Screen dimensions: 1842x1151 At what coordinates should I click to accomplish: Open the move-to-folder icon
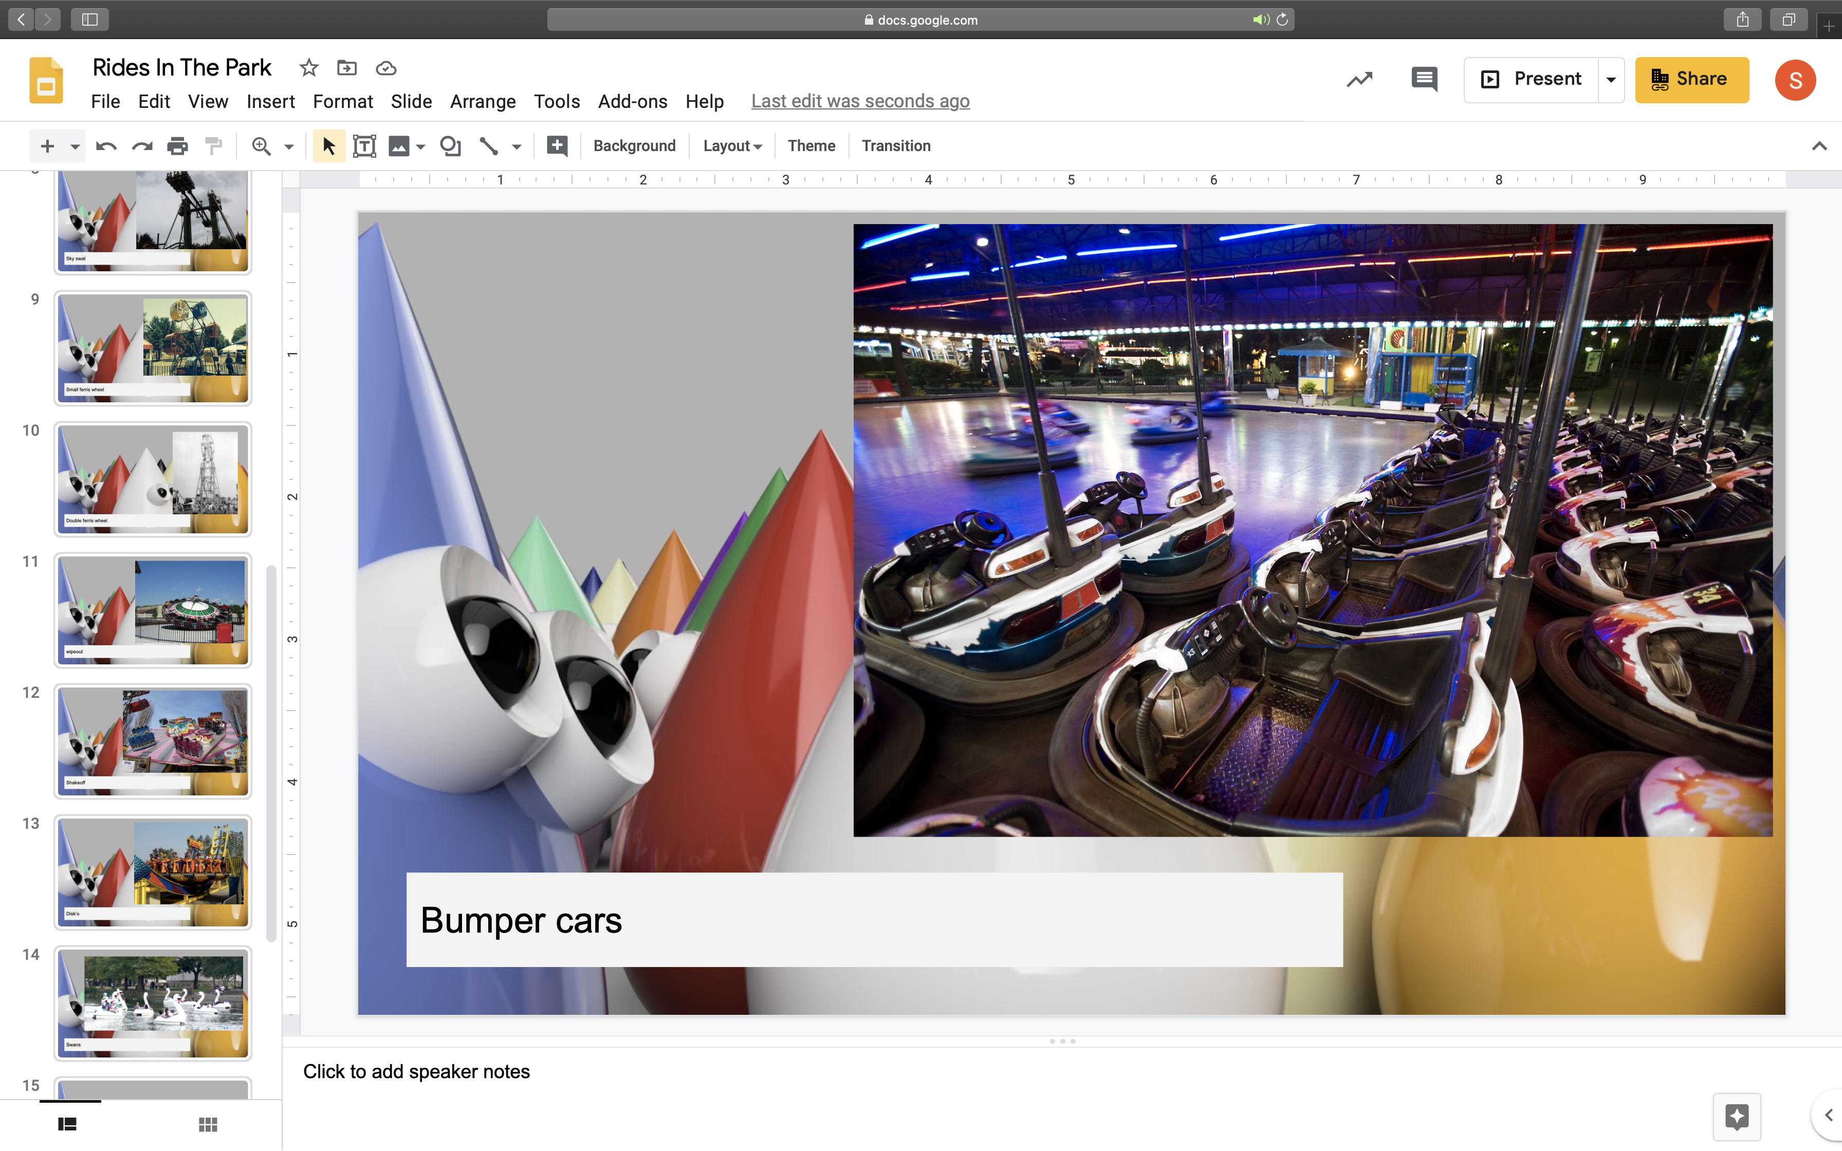pyautogui.click(x=347, y=68)
